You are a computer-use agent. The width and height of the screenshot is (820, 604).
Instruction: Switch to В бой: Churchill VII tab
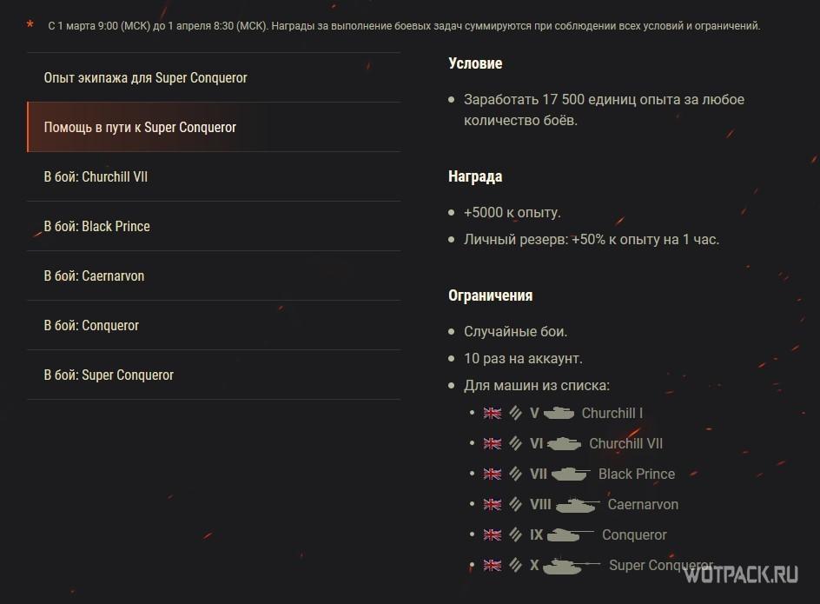(96, 177)
